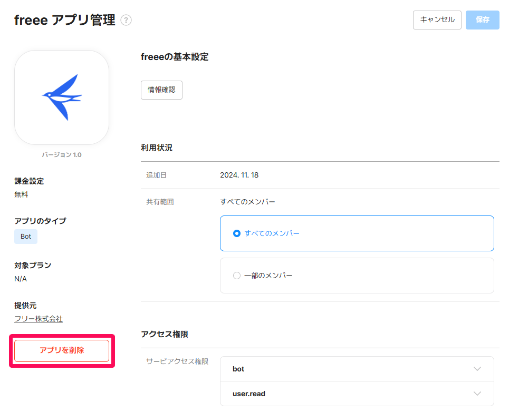Click the 対象プラン heading

tap(33, 266)
